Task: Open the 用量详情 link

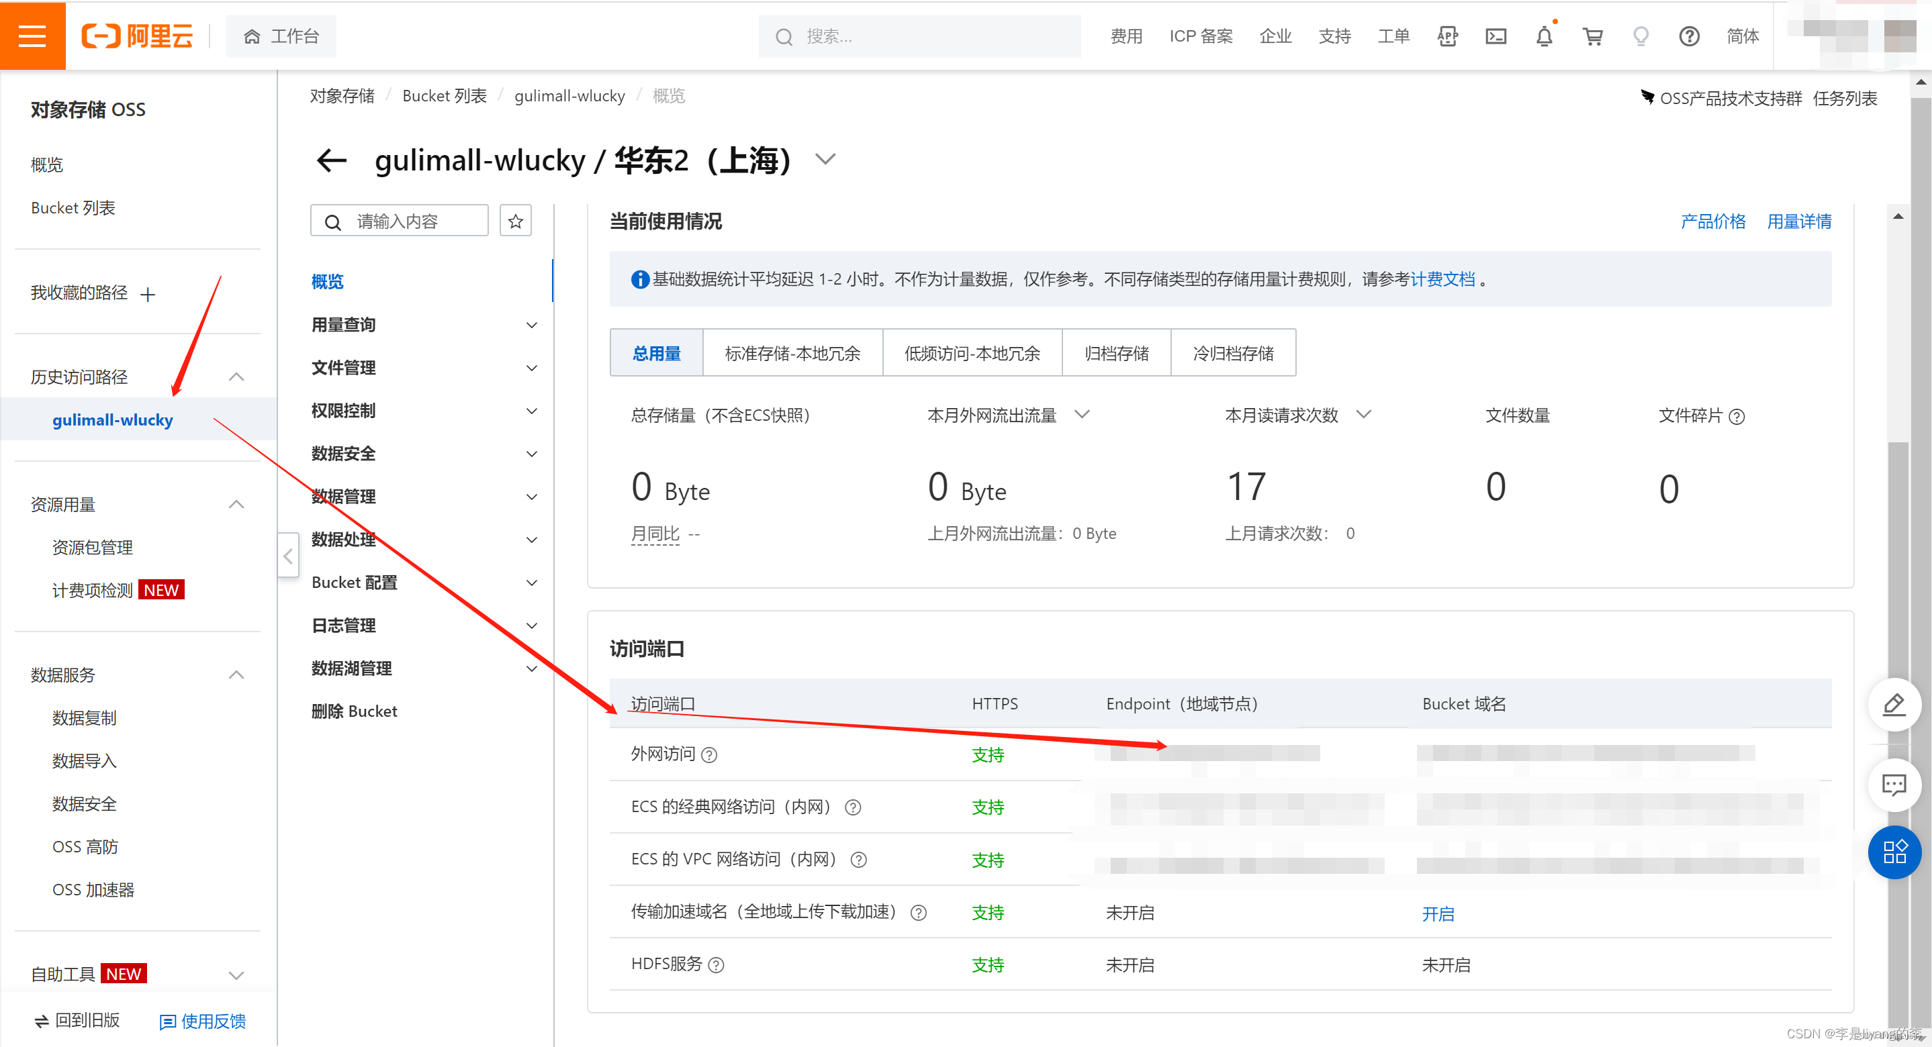Action: [1798, 221]
